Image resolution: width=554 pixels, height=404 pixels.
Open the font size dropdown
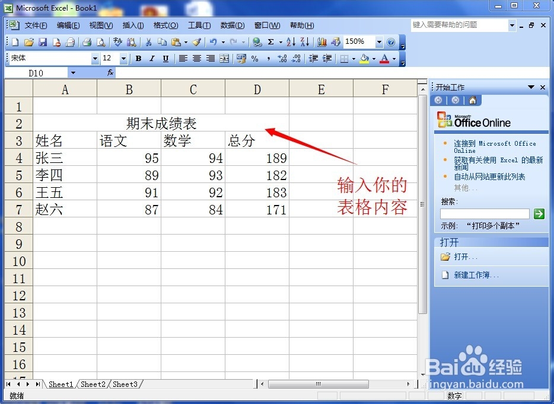pyautogui.click(x=123, y=59)
